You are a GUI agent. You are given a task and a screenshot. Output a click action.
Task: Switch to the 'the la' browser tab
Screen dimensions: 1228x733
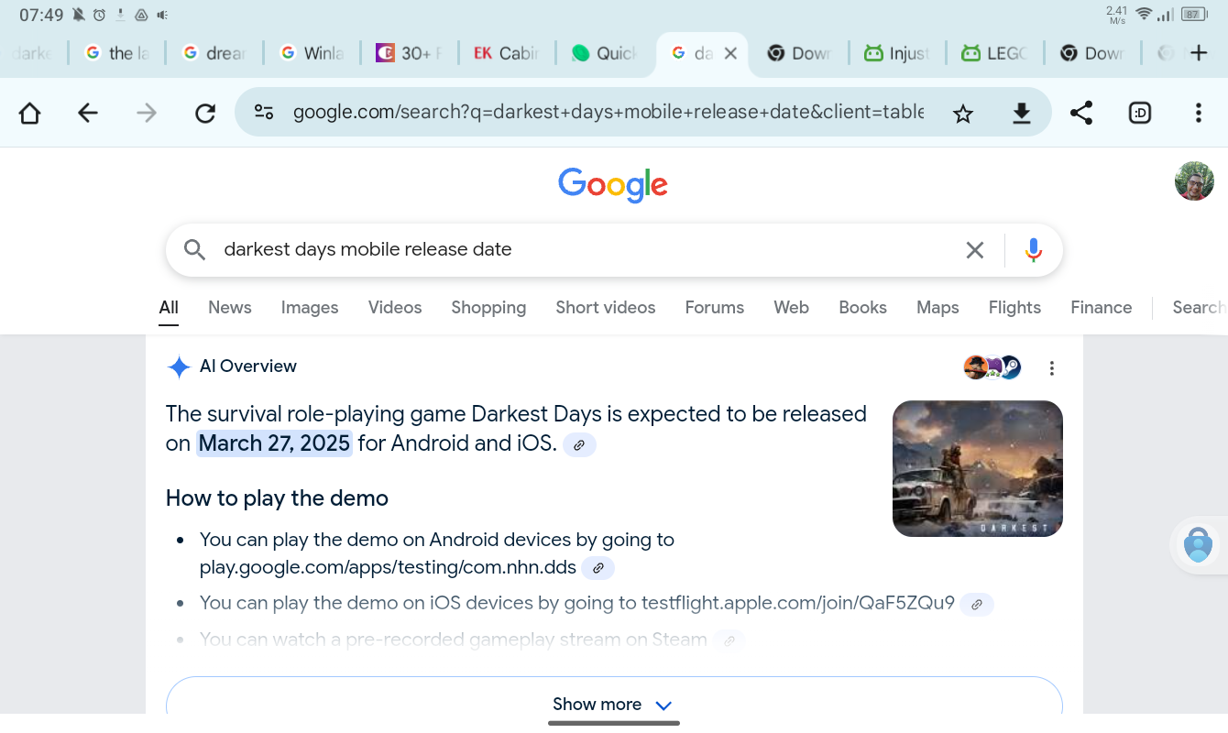[116, 53]
